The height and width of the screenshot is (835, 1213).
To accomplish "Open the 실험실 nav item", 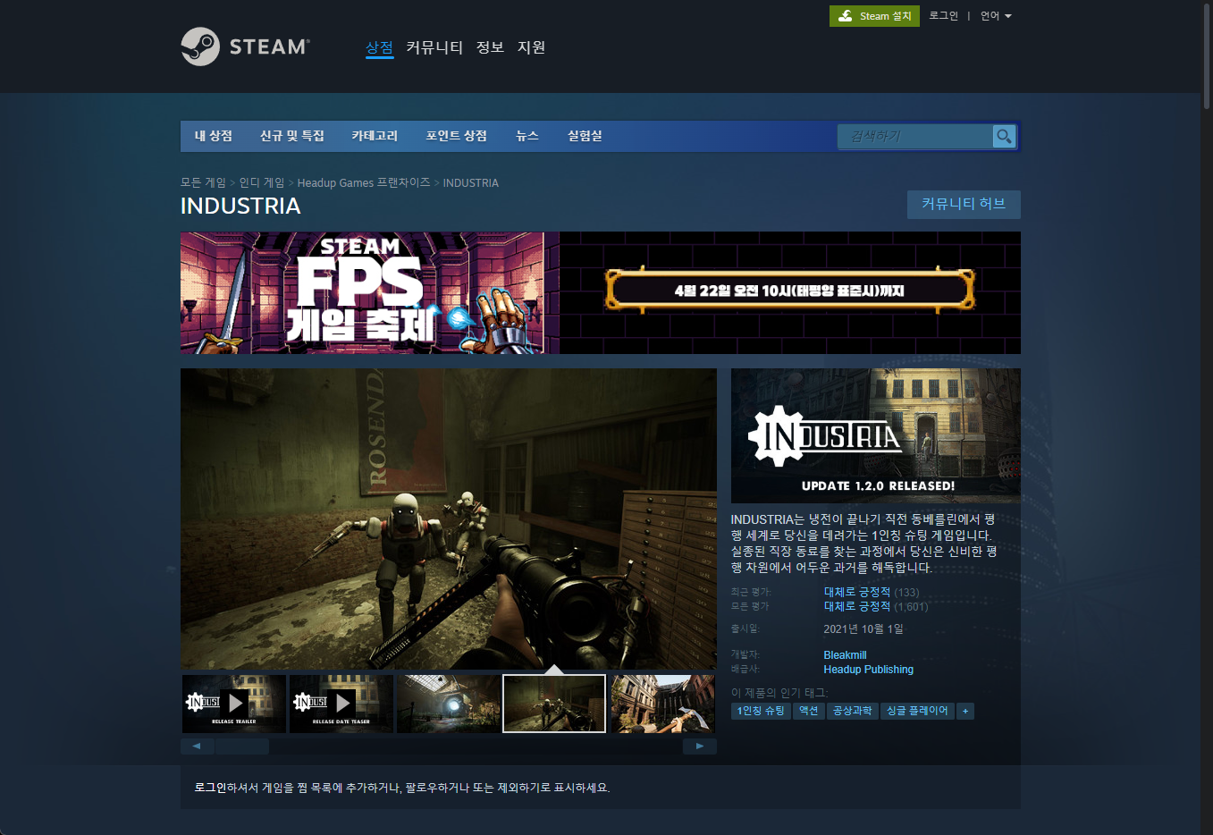I will coord(585,136).
